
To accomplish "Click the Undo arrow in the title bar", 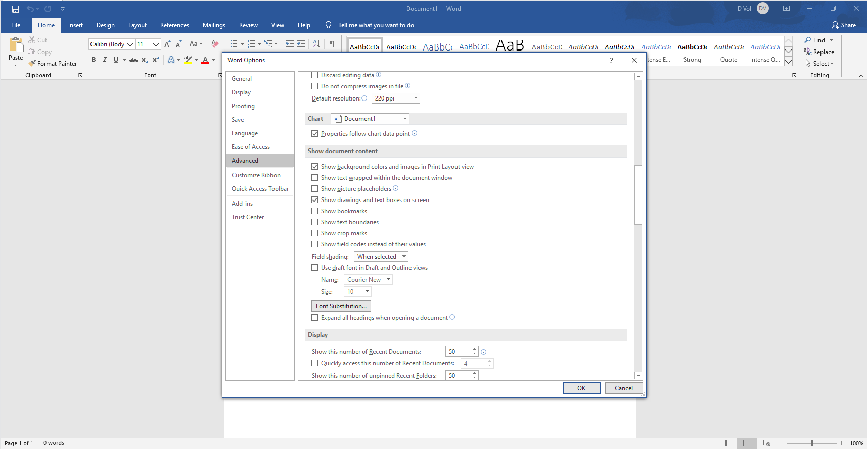I will pyautogui.click(x=30, y=9).
